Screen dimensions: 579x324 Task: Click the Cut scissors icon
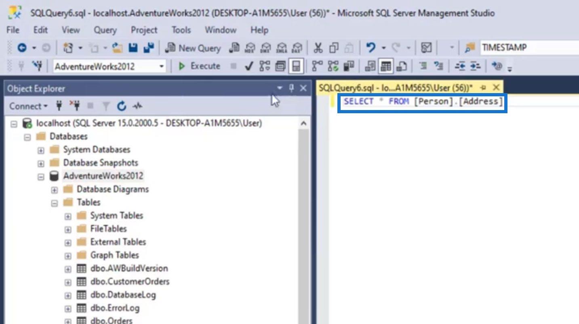318,48
